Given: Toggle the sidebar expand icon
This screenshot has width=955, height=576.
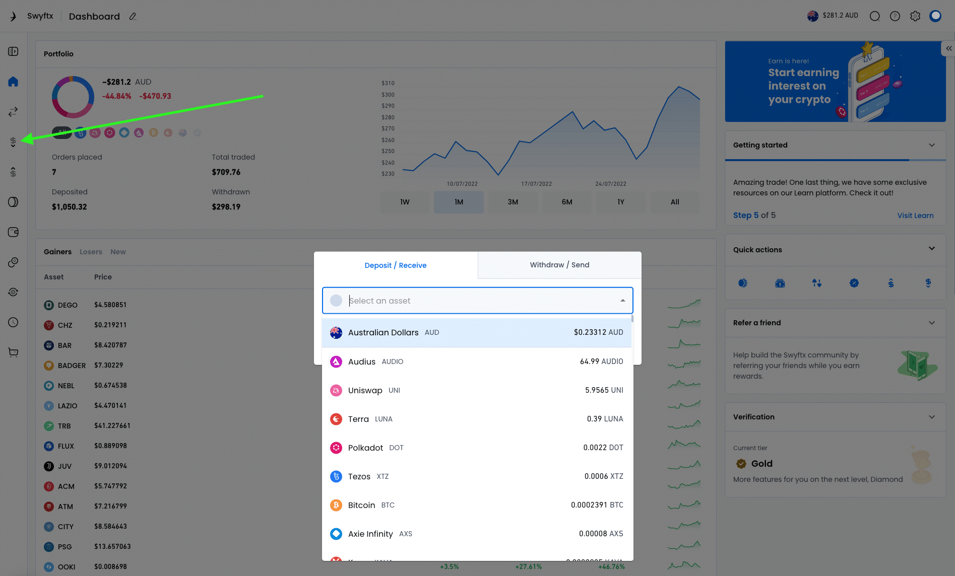Looking at the screenshot, I should pos(13,51).
